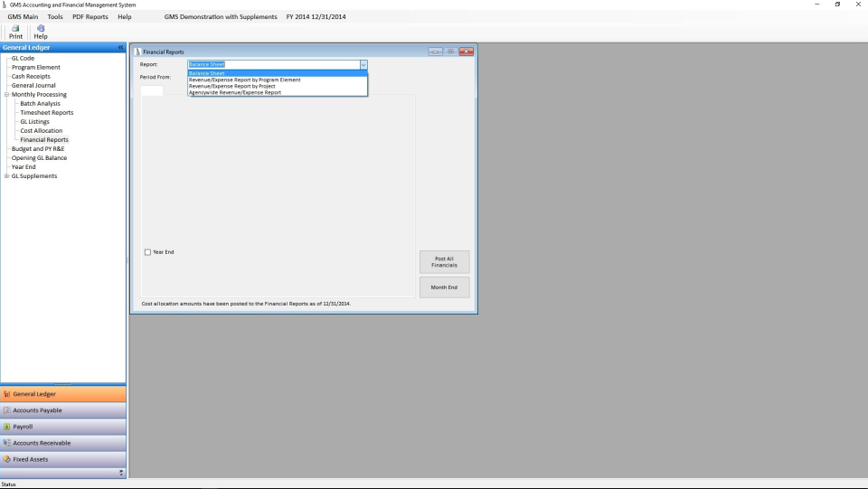The image size is (868, 489).
Task: Open the Report dropdown arrow
Action: click(363, 65)
